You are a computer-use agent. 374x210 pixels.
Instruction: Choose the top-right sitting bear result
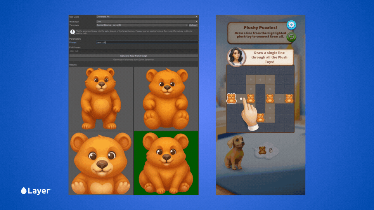pyautogui.click(x=166, y=99)
